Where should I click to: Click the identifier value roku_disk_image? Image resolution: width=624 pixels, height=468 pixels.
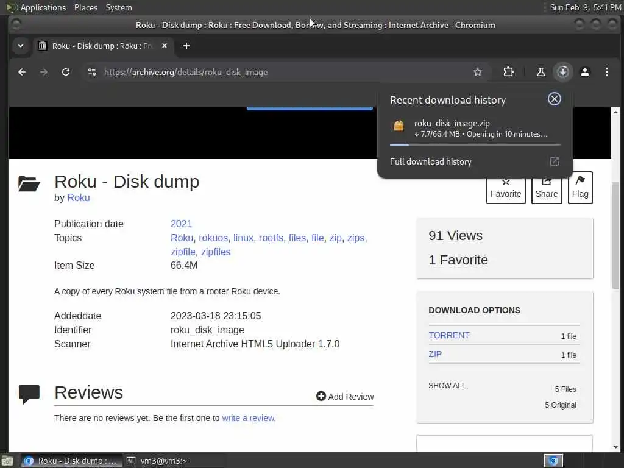click(x=207, y=330)
